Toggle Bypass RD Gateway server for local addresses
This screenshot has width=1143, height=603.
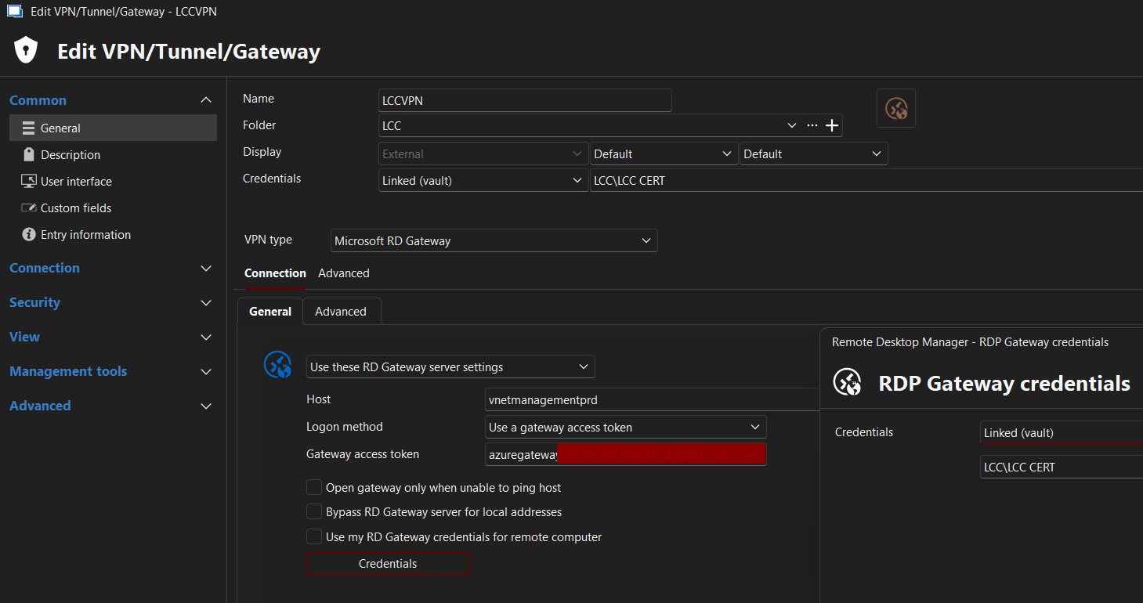click(x=314, y=512)
